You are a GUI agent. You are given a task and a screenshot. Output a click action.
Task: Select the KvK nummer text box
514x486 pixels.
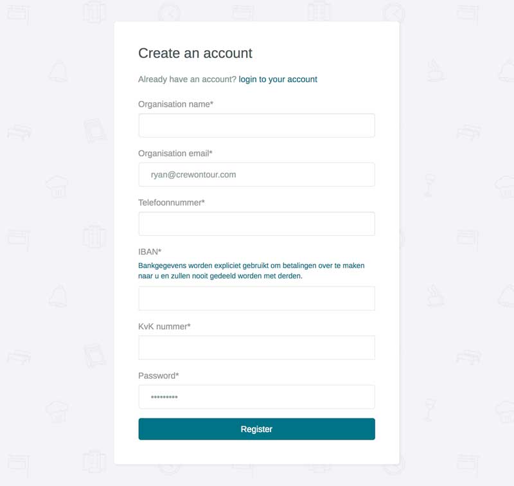(256, 348)
